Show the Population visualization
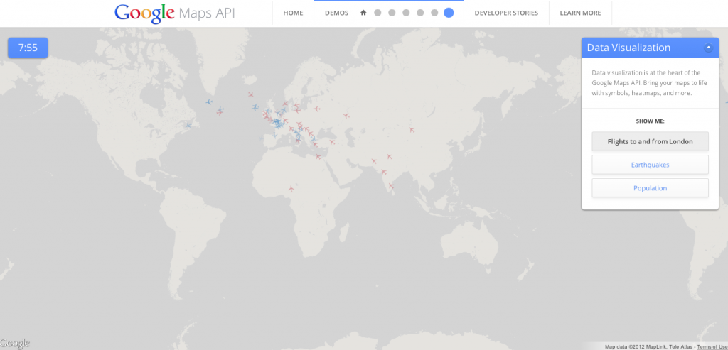This screenshot has width=728, height=350. tap(650, 188)
